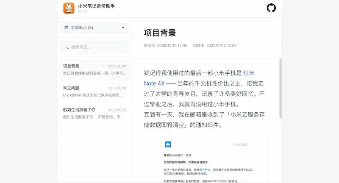This screenshot has width=339, height=183.
Task: Click the dropdown arrow of 全部笔记
Action: tap(123, 28)
